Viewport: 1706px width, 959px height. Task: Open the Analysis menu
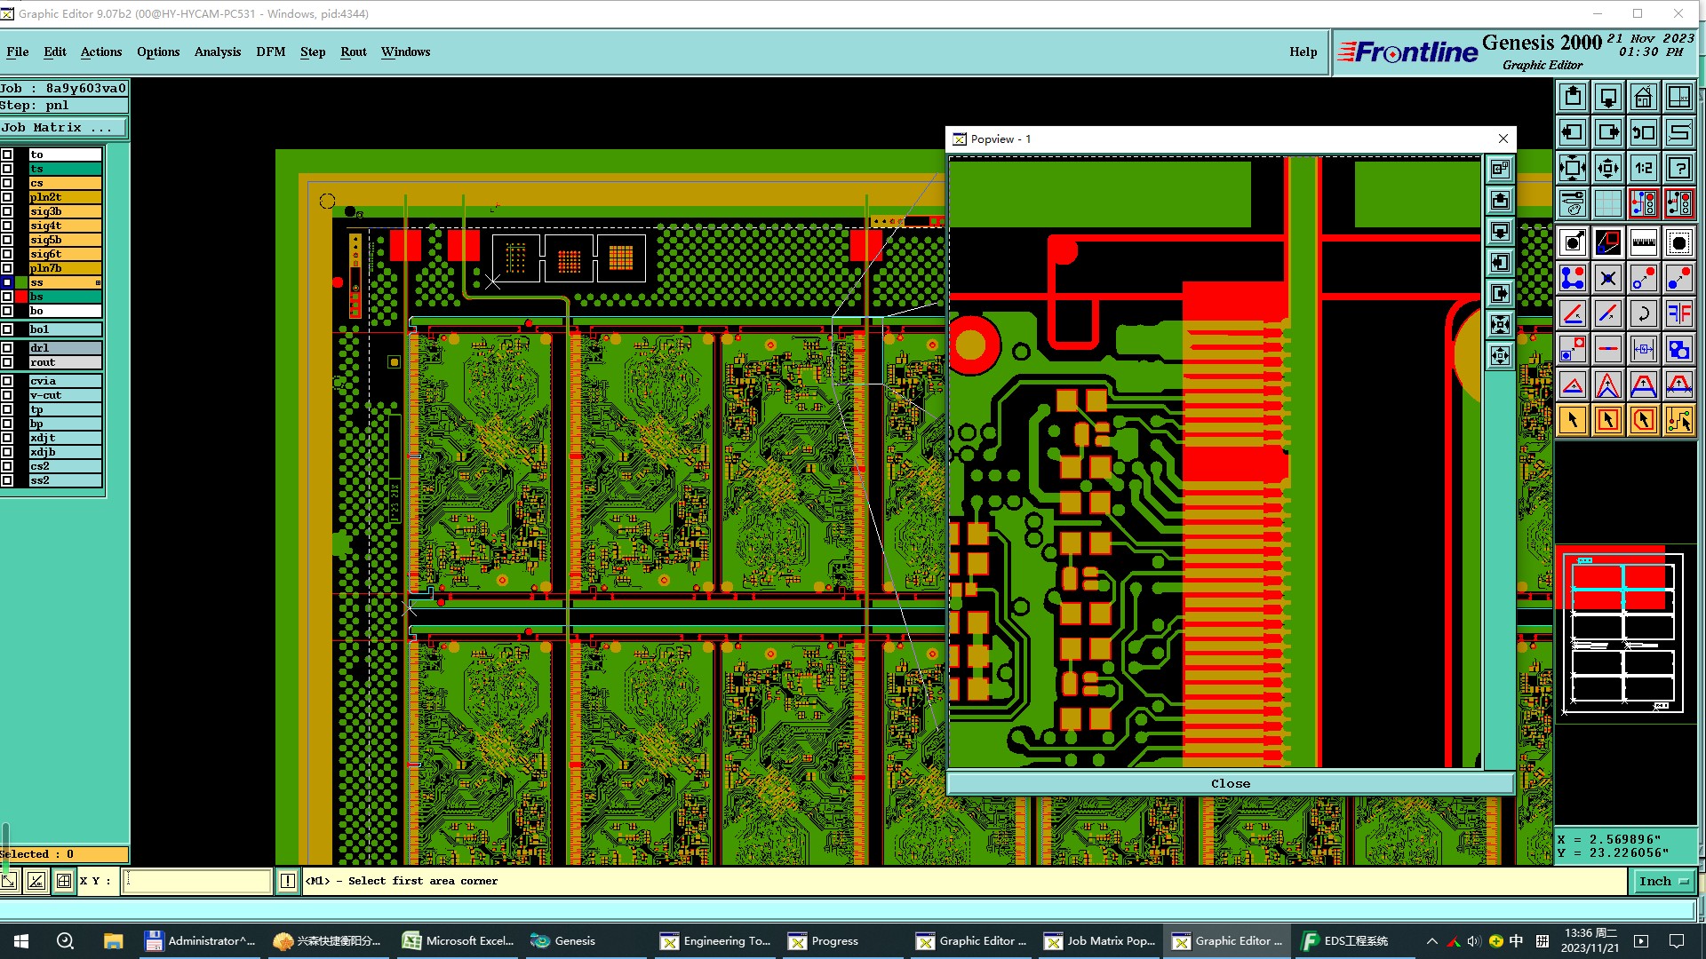[x=217, y=52]
